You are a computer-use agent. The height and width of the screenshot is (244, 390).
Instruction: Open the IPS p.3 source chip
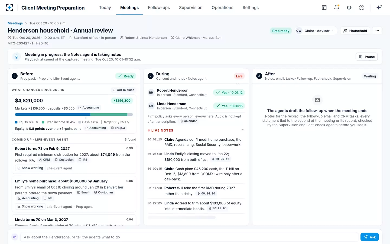click(x=118, y=128)
